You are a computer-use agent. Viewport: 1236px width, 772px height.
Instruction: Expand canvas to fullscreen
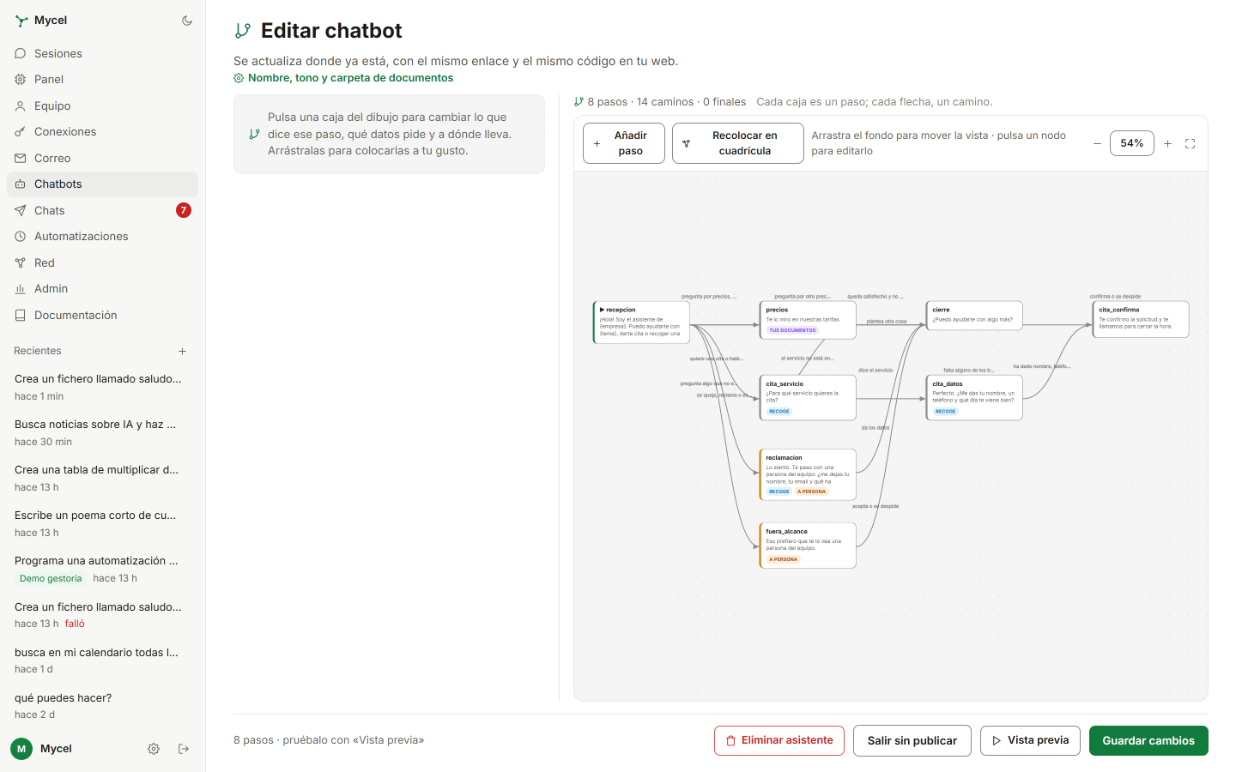pos(1190,144)
